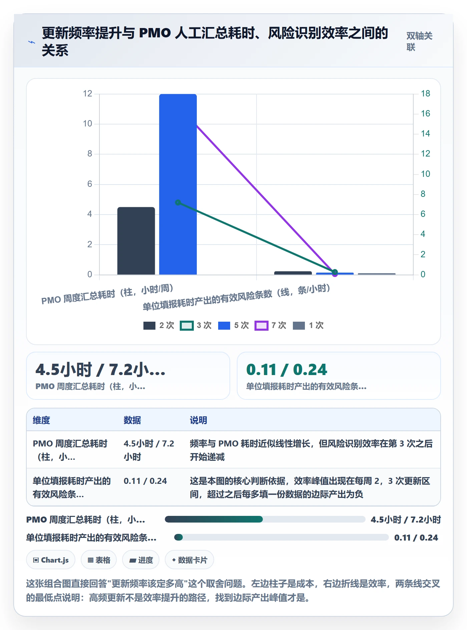
Task: Click the Chart.js tag chip
Action: (x=51, y=560)
